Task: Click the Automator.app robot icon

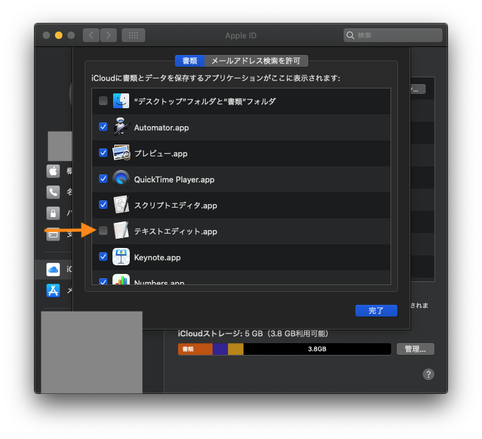Action: pyautogui.click(x=120, y=127)
